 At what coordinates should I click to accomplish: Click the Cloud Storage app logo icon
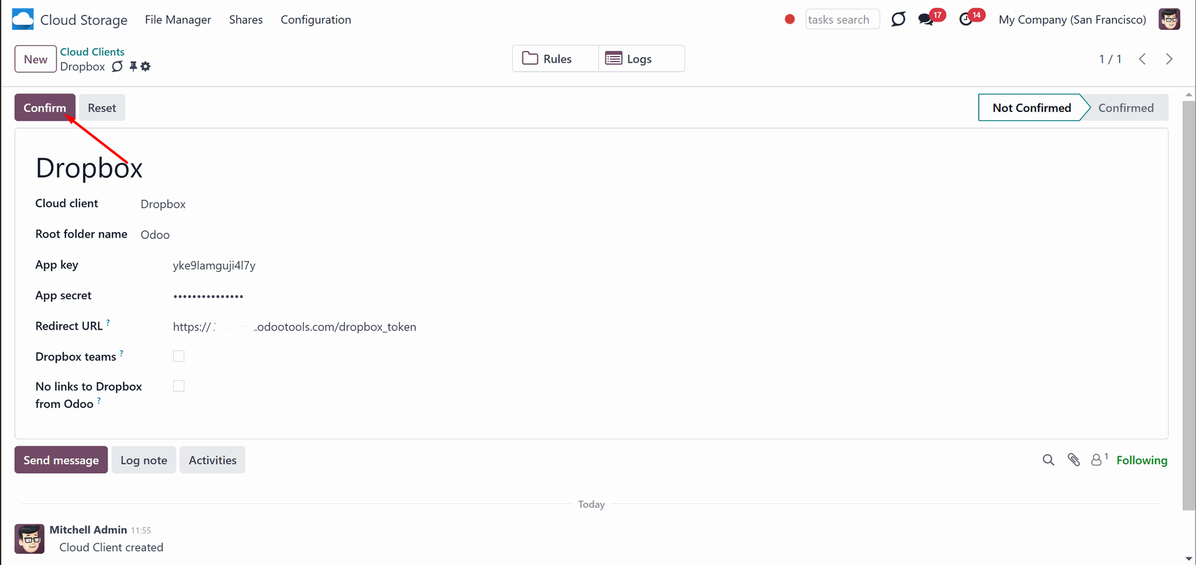(x=22, y=19)
